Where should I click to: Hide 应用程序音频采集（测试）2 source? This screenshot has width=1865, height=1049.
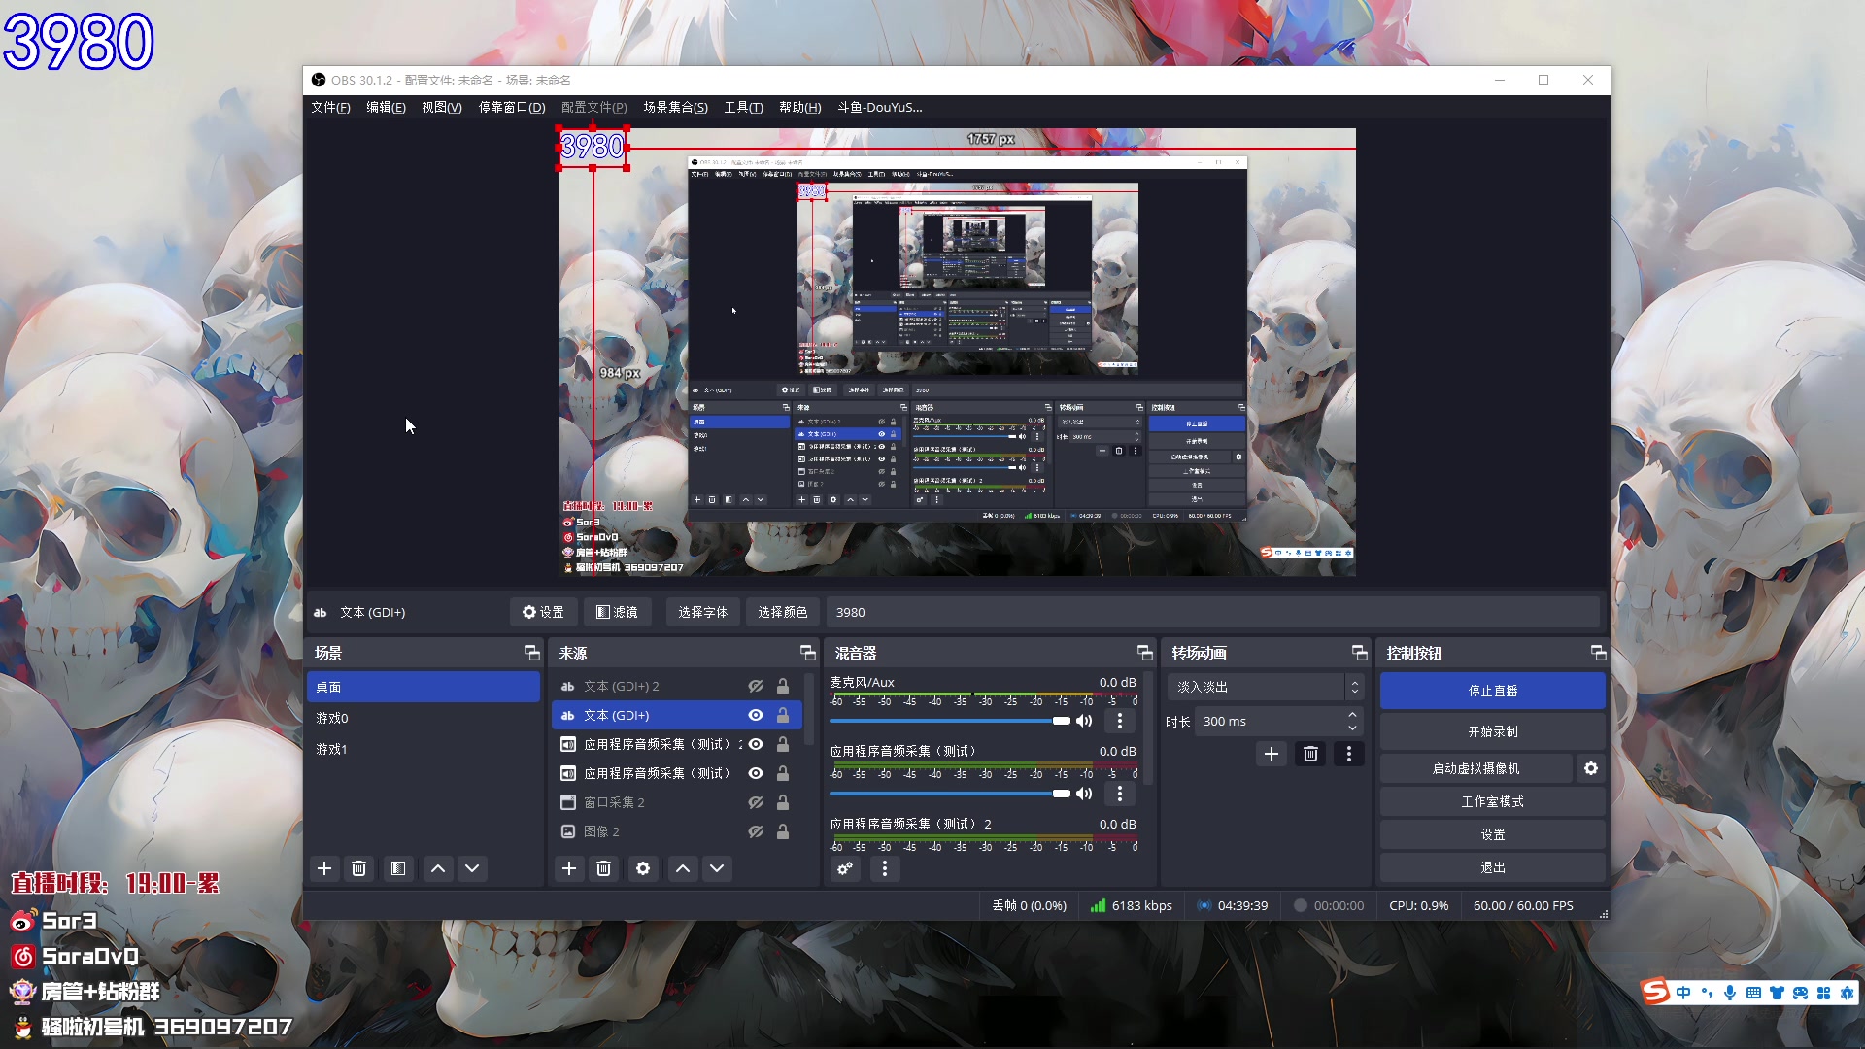tap(755, 744)
